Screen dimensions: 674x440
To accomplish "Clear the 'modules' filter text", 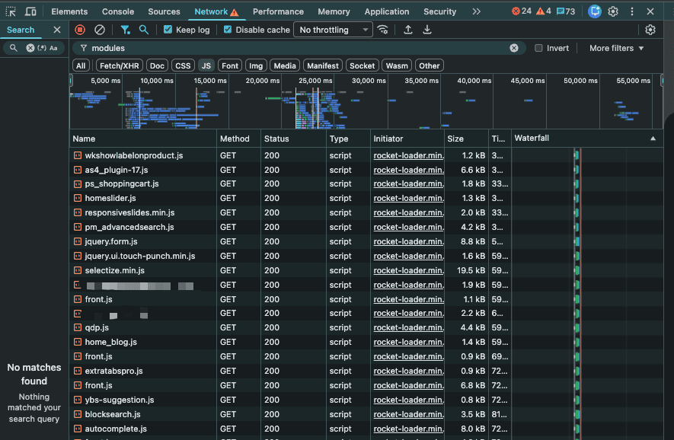I will click(x=513, y=48).
